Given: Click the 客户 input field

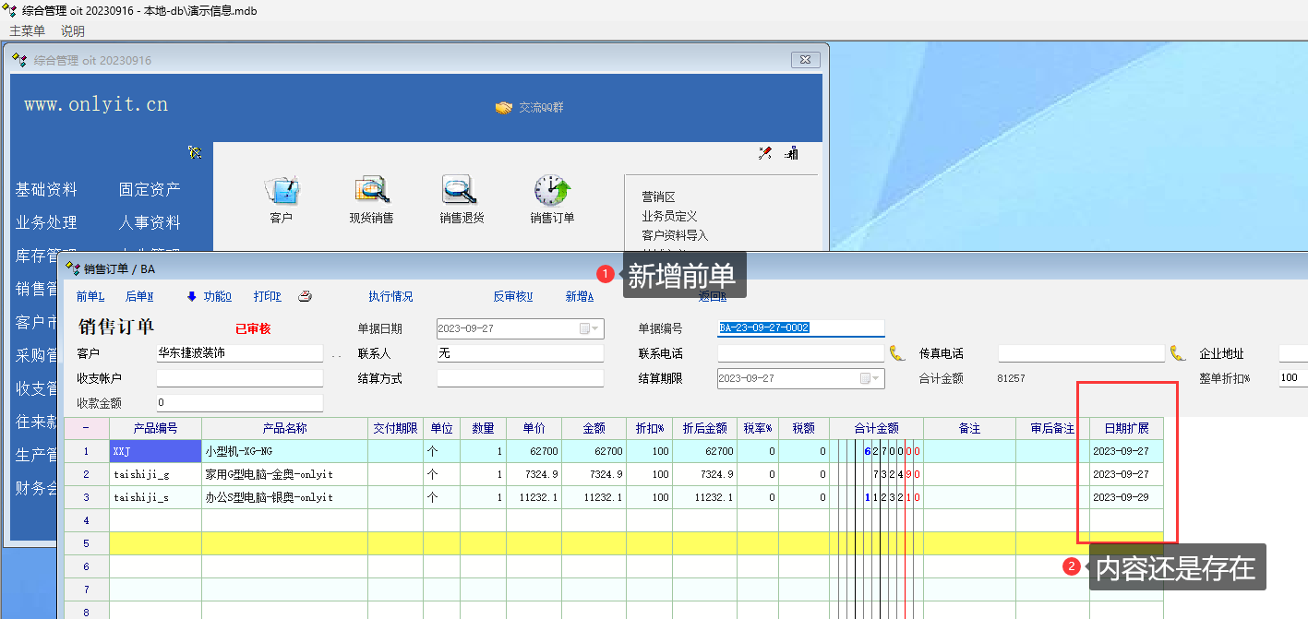Looking at the screenshot, I should 239,353.
